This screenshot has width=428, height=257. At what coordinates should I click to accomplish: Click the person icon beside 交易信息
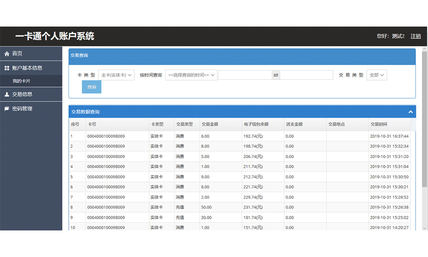(x=7, y=94)
